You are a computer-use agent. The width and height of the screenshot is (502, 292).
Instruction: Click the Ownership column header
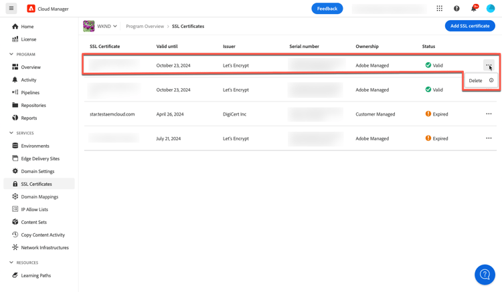coord(367,46)
